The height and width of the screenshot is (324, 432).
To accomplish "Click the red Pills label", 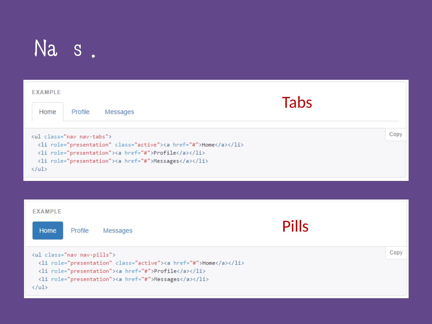I will click(295, 226).
